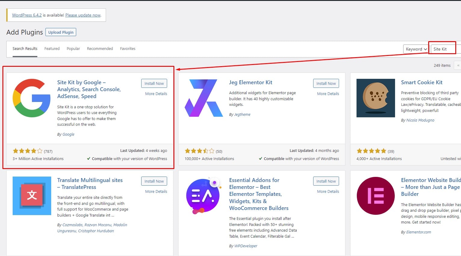Click the Jeg Elementor Kit plugin icon
This screenshot has width=461, height=256.
click(x=204, y=98)
